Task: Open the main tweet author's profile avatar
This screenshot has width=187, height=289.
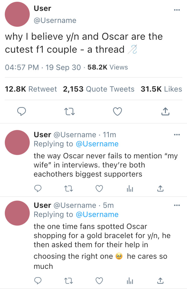Action: [17, 14]
